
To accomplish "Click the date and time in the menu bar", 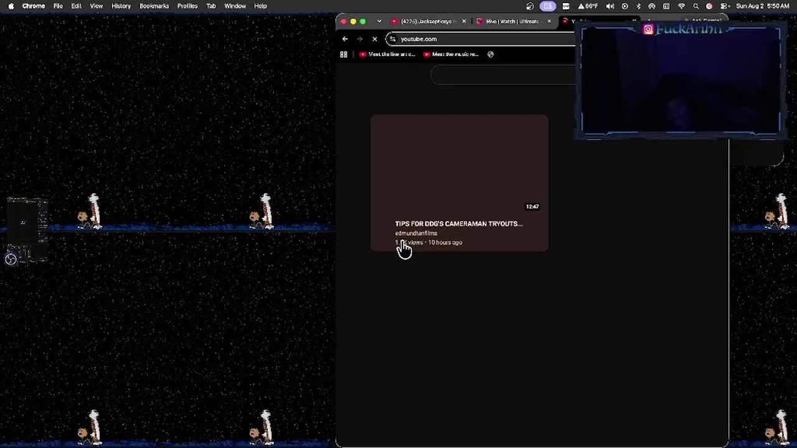I will [x=763, y=6].
